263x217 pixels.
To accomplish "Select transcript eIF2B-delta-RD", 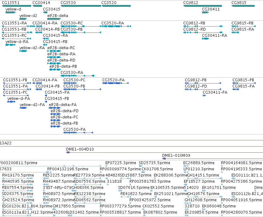I will (x=54, y=63).
